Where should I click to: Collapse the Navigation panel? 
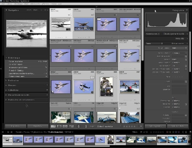[6, 10]
